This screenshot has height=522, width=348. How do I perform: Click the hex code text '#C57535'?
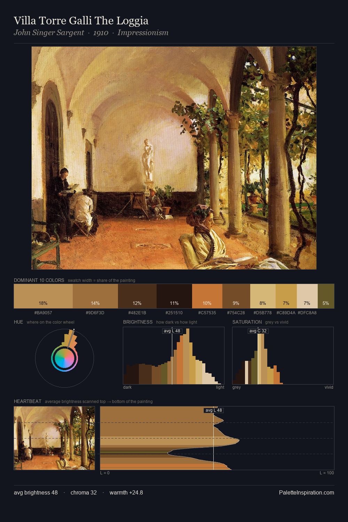point(207,313)
